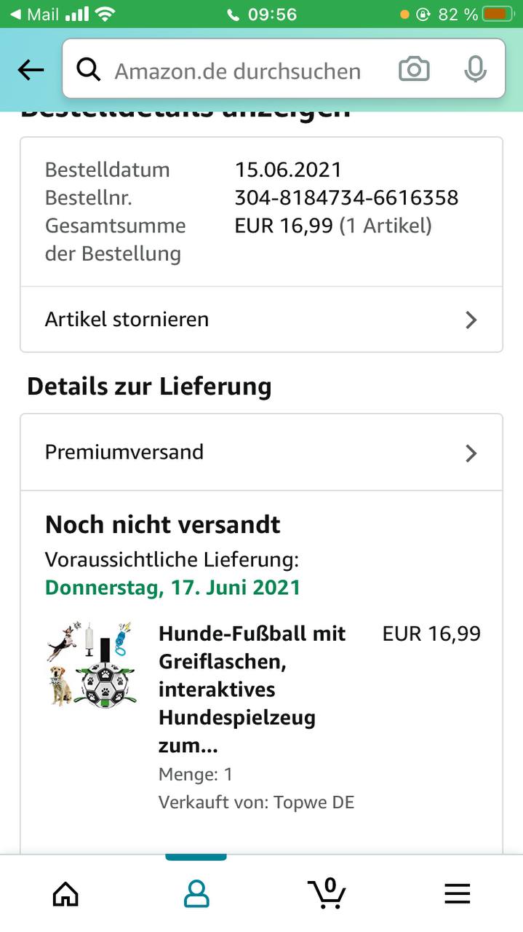Screen dimensions: 523x932
Task: Open the account profile tab
Action: pyautogui.click(x=196, y=893)
